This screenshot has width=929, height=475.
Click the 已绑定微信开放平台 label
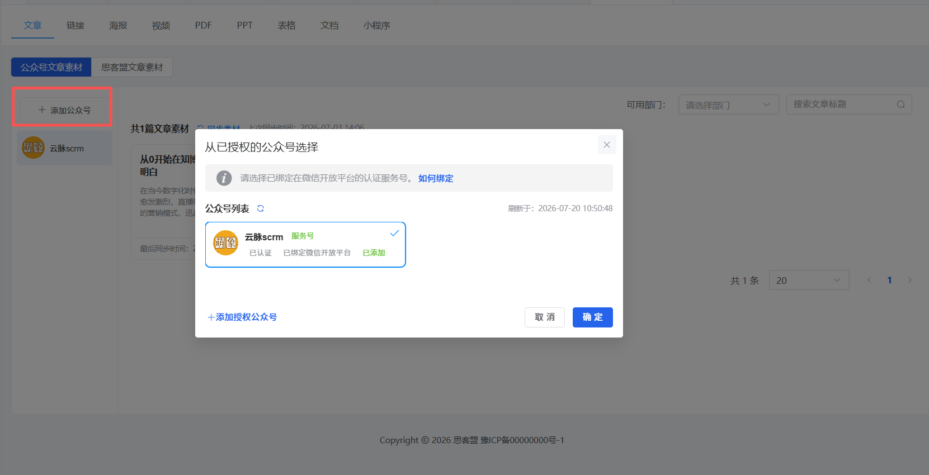click(317, 253)
